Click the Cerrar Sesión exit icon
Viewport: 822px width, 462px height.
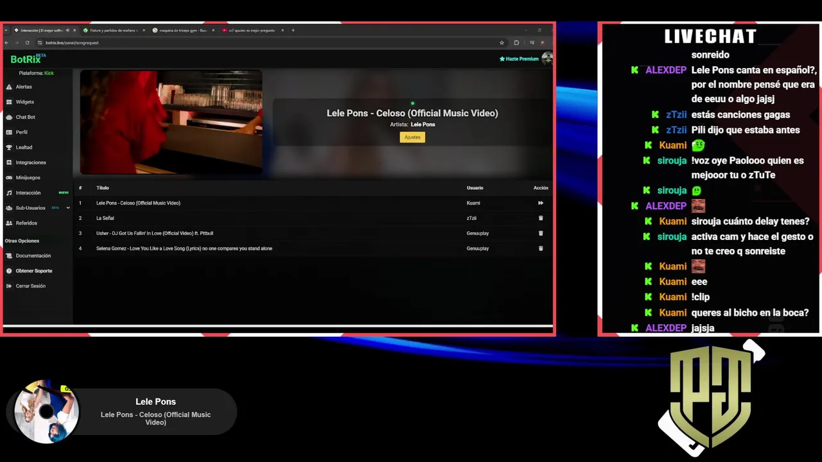point(9,286)
